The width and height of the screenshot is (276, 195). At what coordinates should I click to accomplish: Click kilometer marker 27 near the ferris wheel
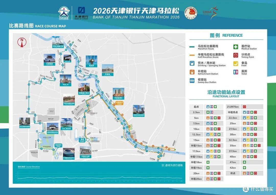click(71, 45)
